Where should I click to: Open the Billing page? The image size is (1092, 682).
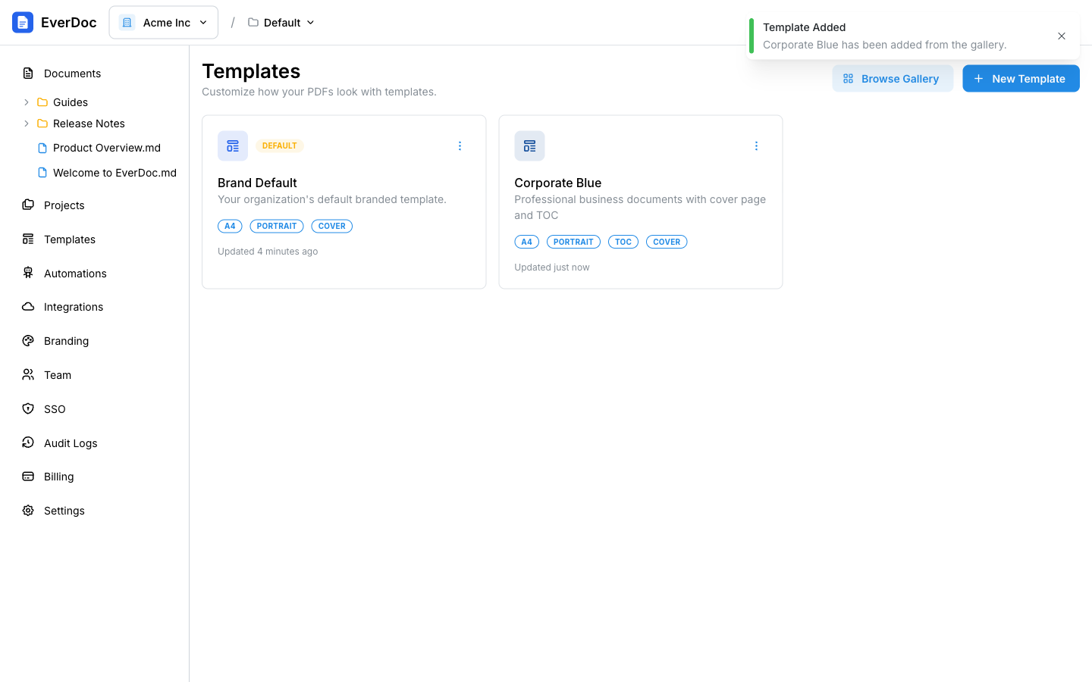point(58,477)
